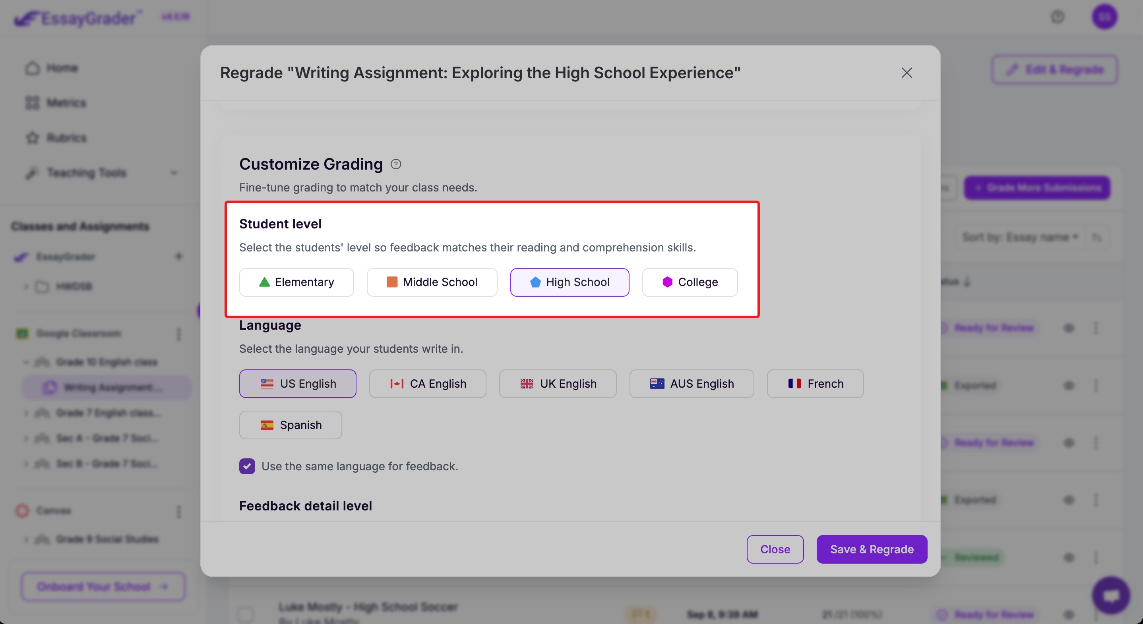Close the Regrade dialog with X icon

tap(907, 73)
